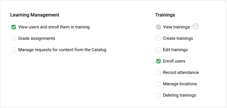Enable the Edit trainings checkbox

coord(158,50)
